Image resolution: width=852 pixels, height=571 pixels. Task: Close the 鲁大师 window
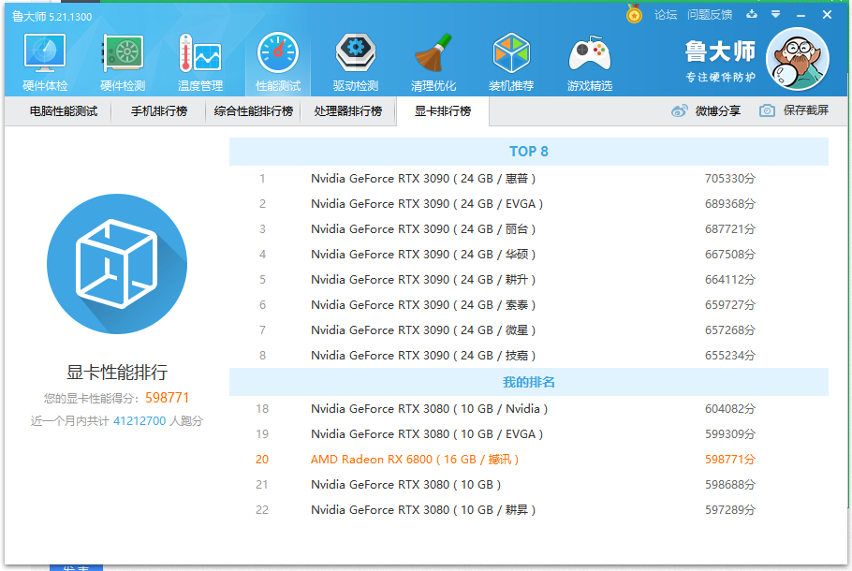pos(827,15)
